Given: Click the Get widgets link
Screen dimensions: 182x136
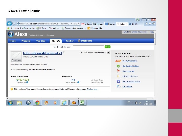Looking at the screenshot, I should point(127,86).
